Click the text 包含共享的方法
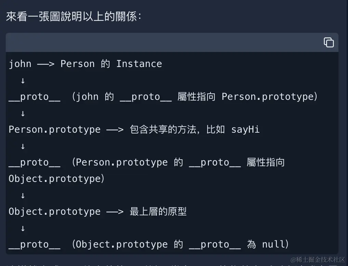The image size is (348, 266). [163, 130]
